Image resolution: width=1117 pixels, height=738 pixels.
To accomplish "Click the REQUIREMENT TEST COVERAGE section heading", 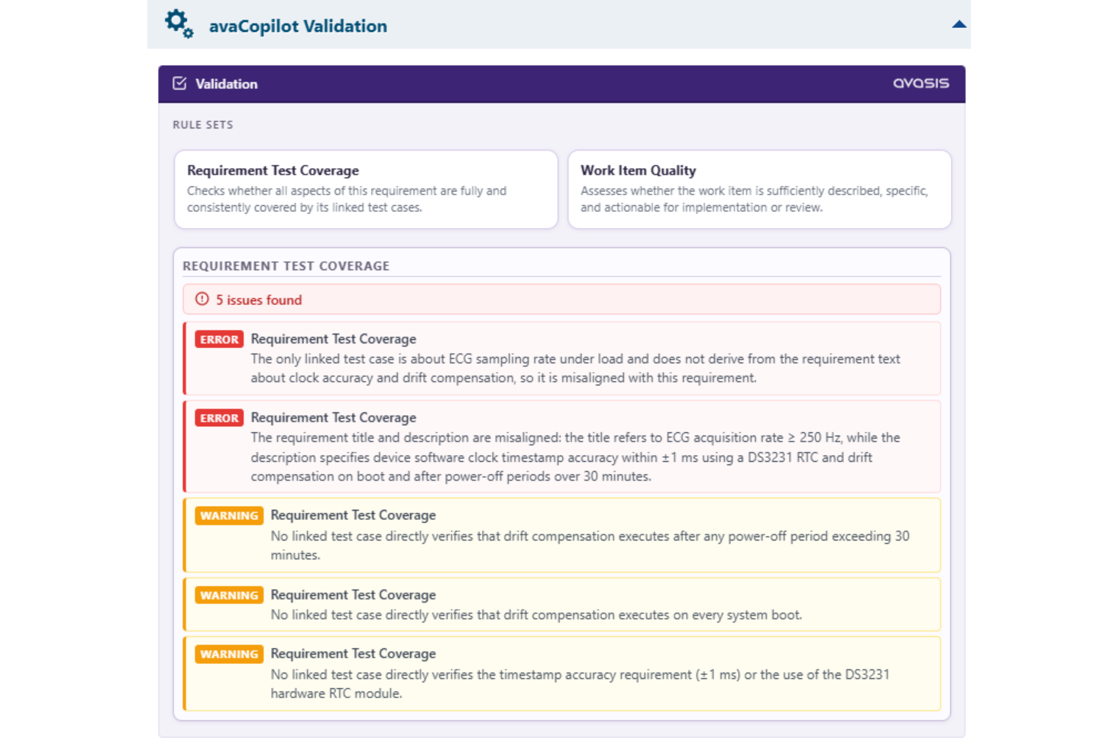I will (x=286, y=266).
